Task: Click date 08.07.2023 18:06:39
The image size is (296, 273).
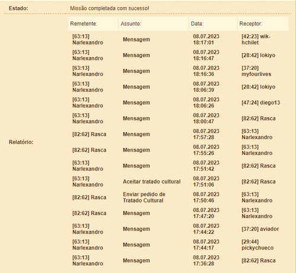Action: pos(206,87)
